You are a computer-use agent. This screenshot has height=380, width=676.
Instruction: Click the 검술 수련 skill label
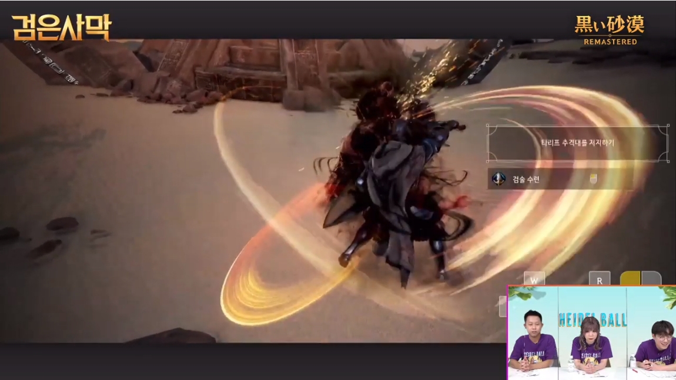pyautogui.click(x=526, y=179)
